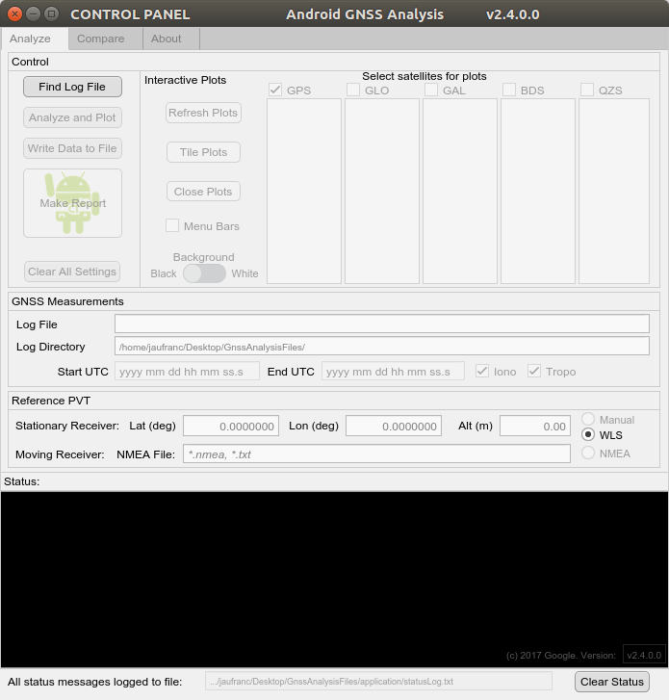Click Clear All Settings button
The width and height of the screenshot is (669, 700).
click(x=72, y=272)
